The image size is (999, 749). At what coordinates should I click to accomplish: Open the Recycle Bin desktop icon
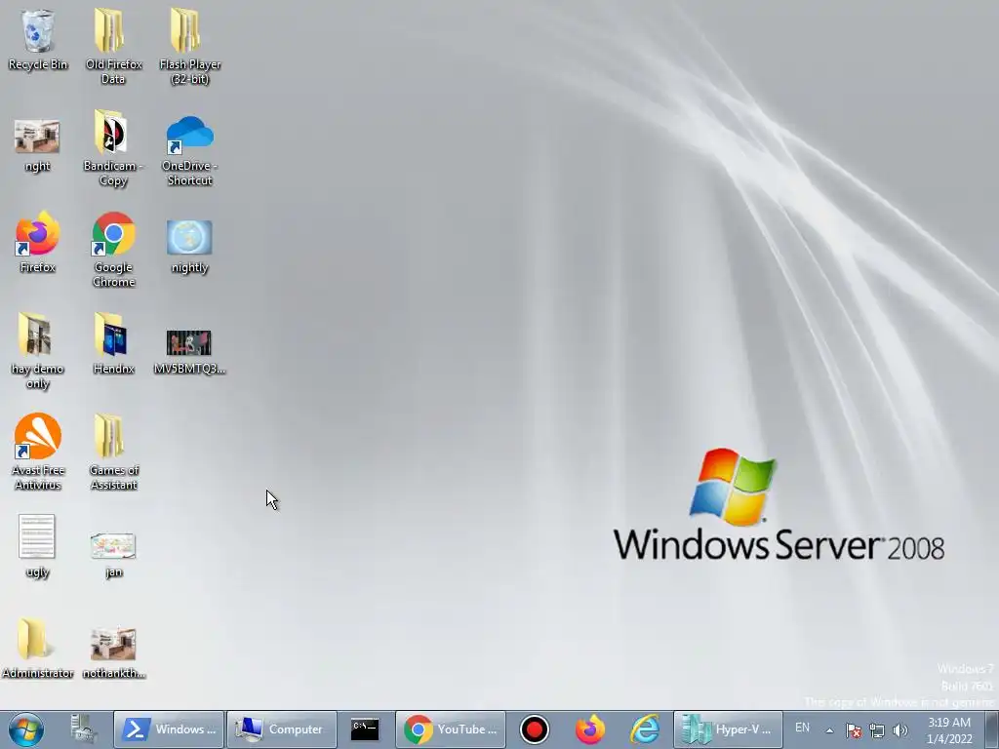point(38,40)
